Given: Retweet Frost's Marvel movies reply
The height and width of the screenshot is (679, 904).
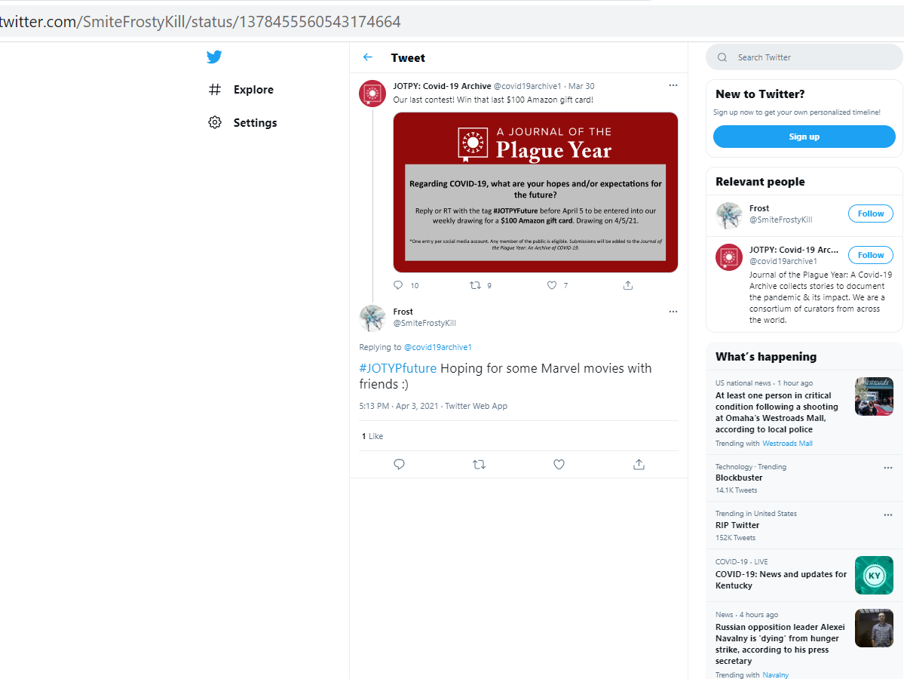Looking at the screenshot, I should 479,465.
